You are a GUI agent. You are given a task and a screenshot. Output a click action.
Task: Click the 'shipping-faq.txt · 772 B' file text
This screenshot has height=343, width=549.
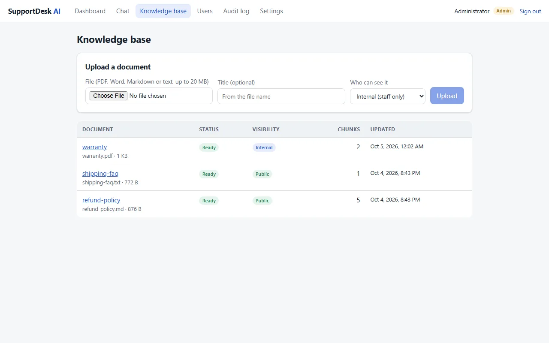[x=110, y=183]
